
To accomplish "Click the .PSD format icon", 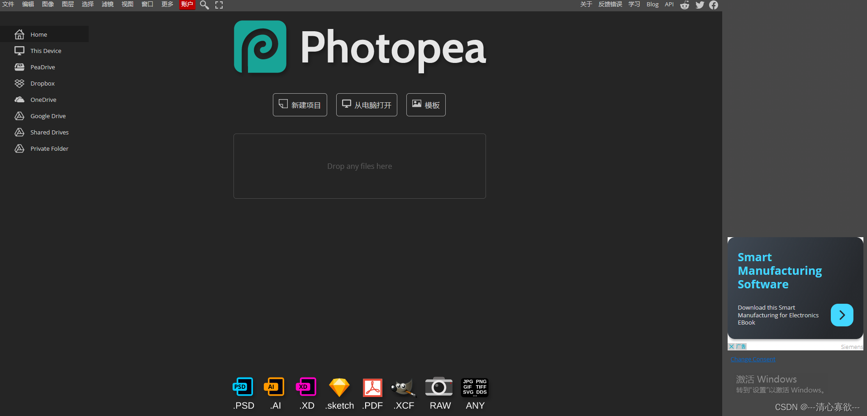I will (x=243, y=387).
